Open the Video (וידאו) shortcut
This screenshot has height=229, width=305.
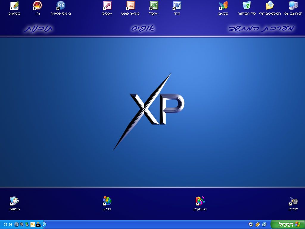point(107,203)
